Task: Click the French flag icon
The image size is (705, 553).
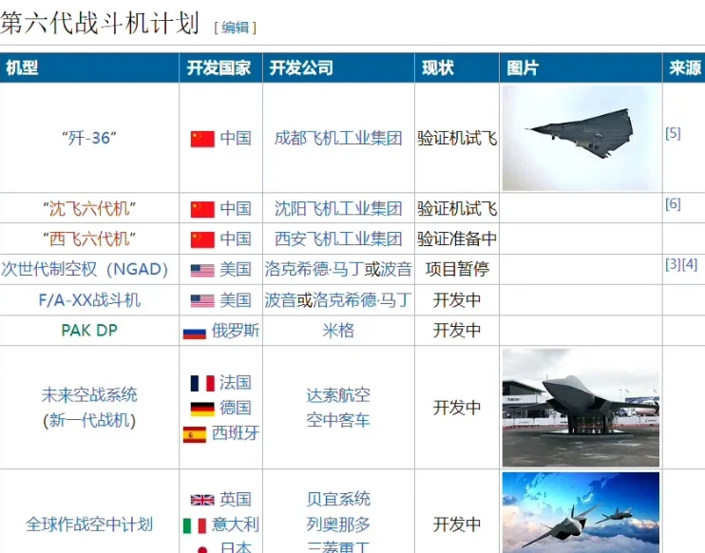Action: point(202,384)
